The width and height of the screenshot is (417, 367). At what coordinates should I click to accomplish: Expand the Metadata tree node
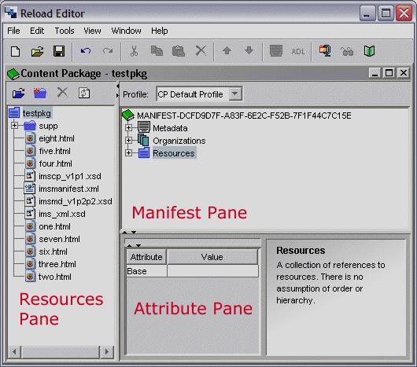[128, 128]
